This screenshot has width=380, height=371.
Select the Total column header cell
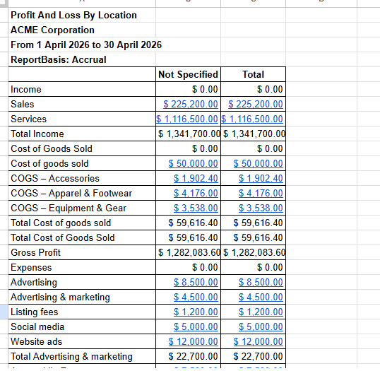click(254, 74)
